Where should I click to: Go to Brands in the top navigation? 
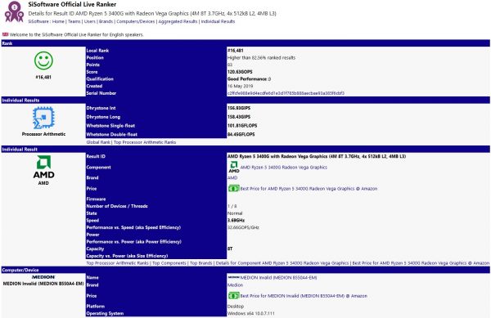tap(106, 21)
